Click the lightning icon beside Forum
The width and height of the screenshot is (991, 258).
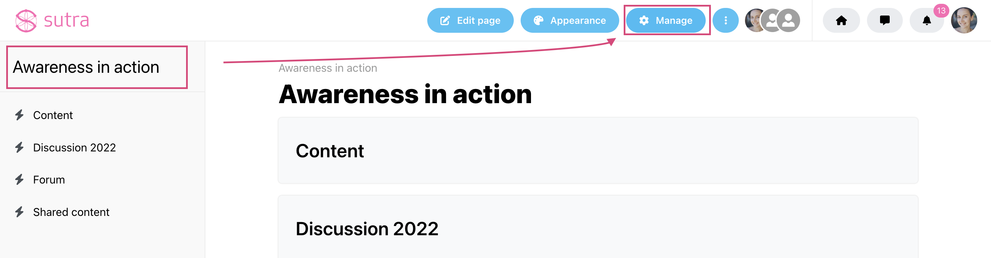[19, 179]
